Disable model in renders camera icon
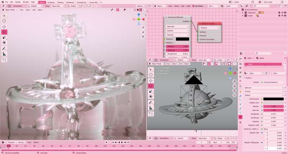 pyautogui.click(x=285, y=16)
